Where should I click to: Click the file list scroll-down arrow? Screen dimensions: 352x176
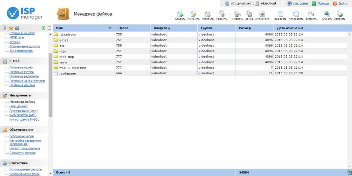(x=349, y=166)
